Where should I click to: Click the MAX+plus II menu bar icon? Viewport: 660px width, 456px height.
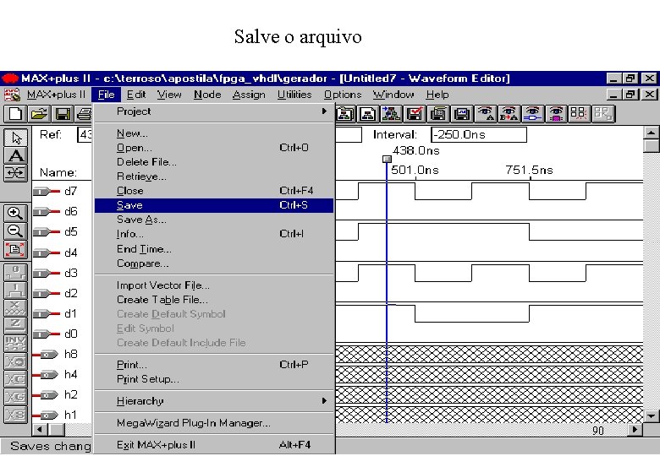point(12,95)
